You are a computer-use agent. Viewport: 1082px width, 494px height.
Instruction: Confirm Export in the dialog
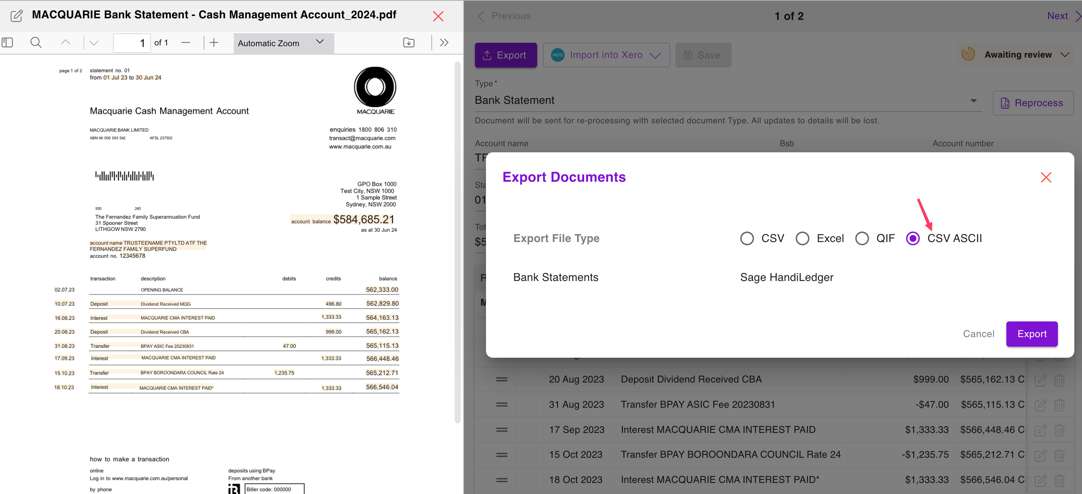(x=1032, y=334)
